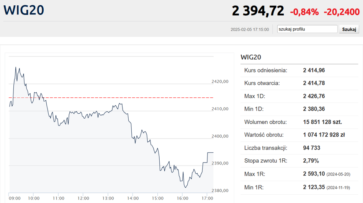Click the 'Min 1R:' label

coord(254,187)
